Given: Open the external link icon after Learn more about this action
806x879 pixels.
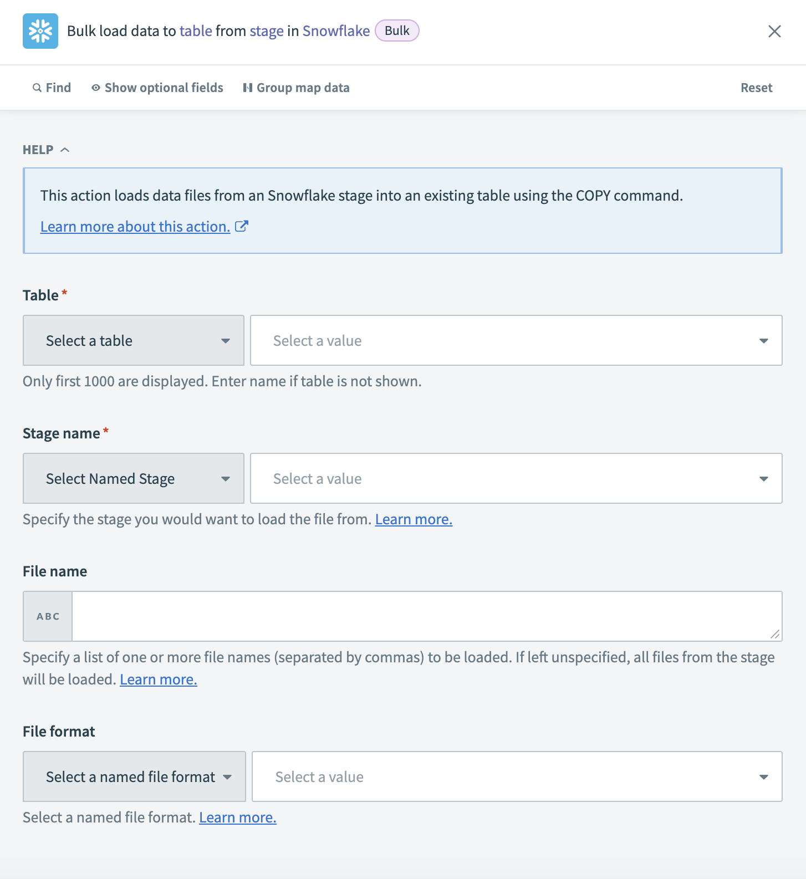Looking at the screenshot, I should (242, 226).
